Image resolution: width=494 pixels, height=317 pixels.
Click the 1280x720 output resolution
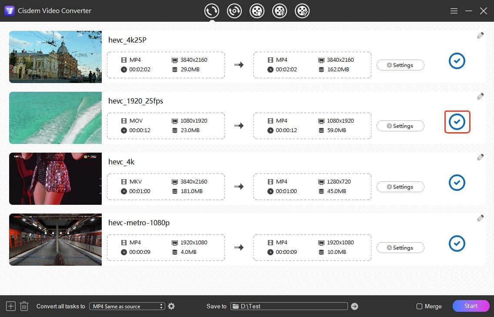(339, 181)
